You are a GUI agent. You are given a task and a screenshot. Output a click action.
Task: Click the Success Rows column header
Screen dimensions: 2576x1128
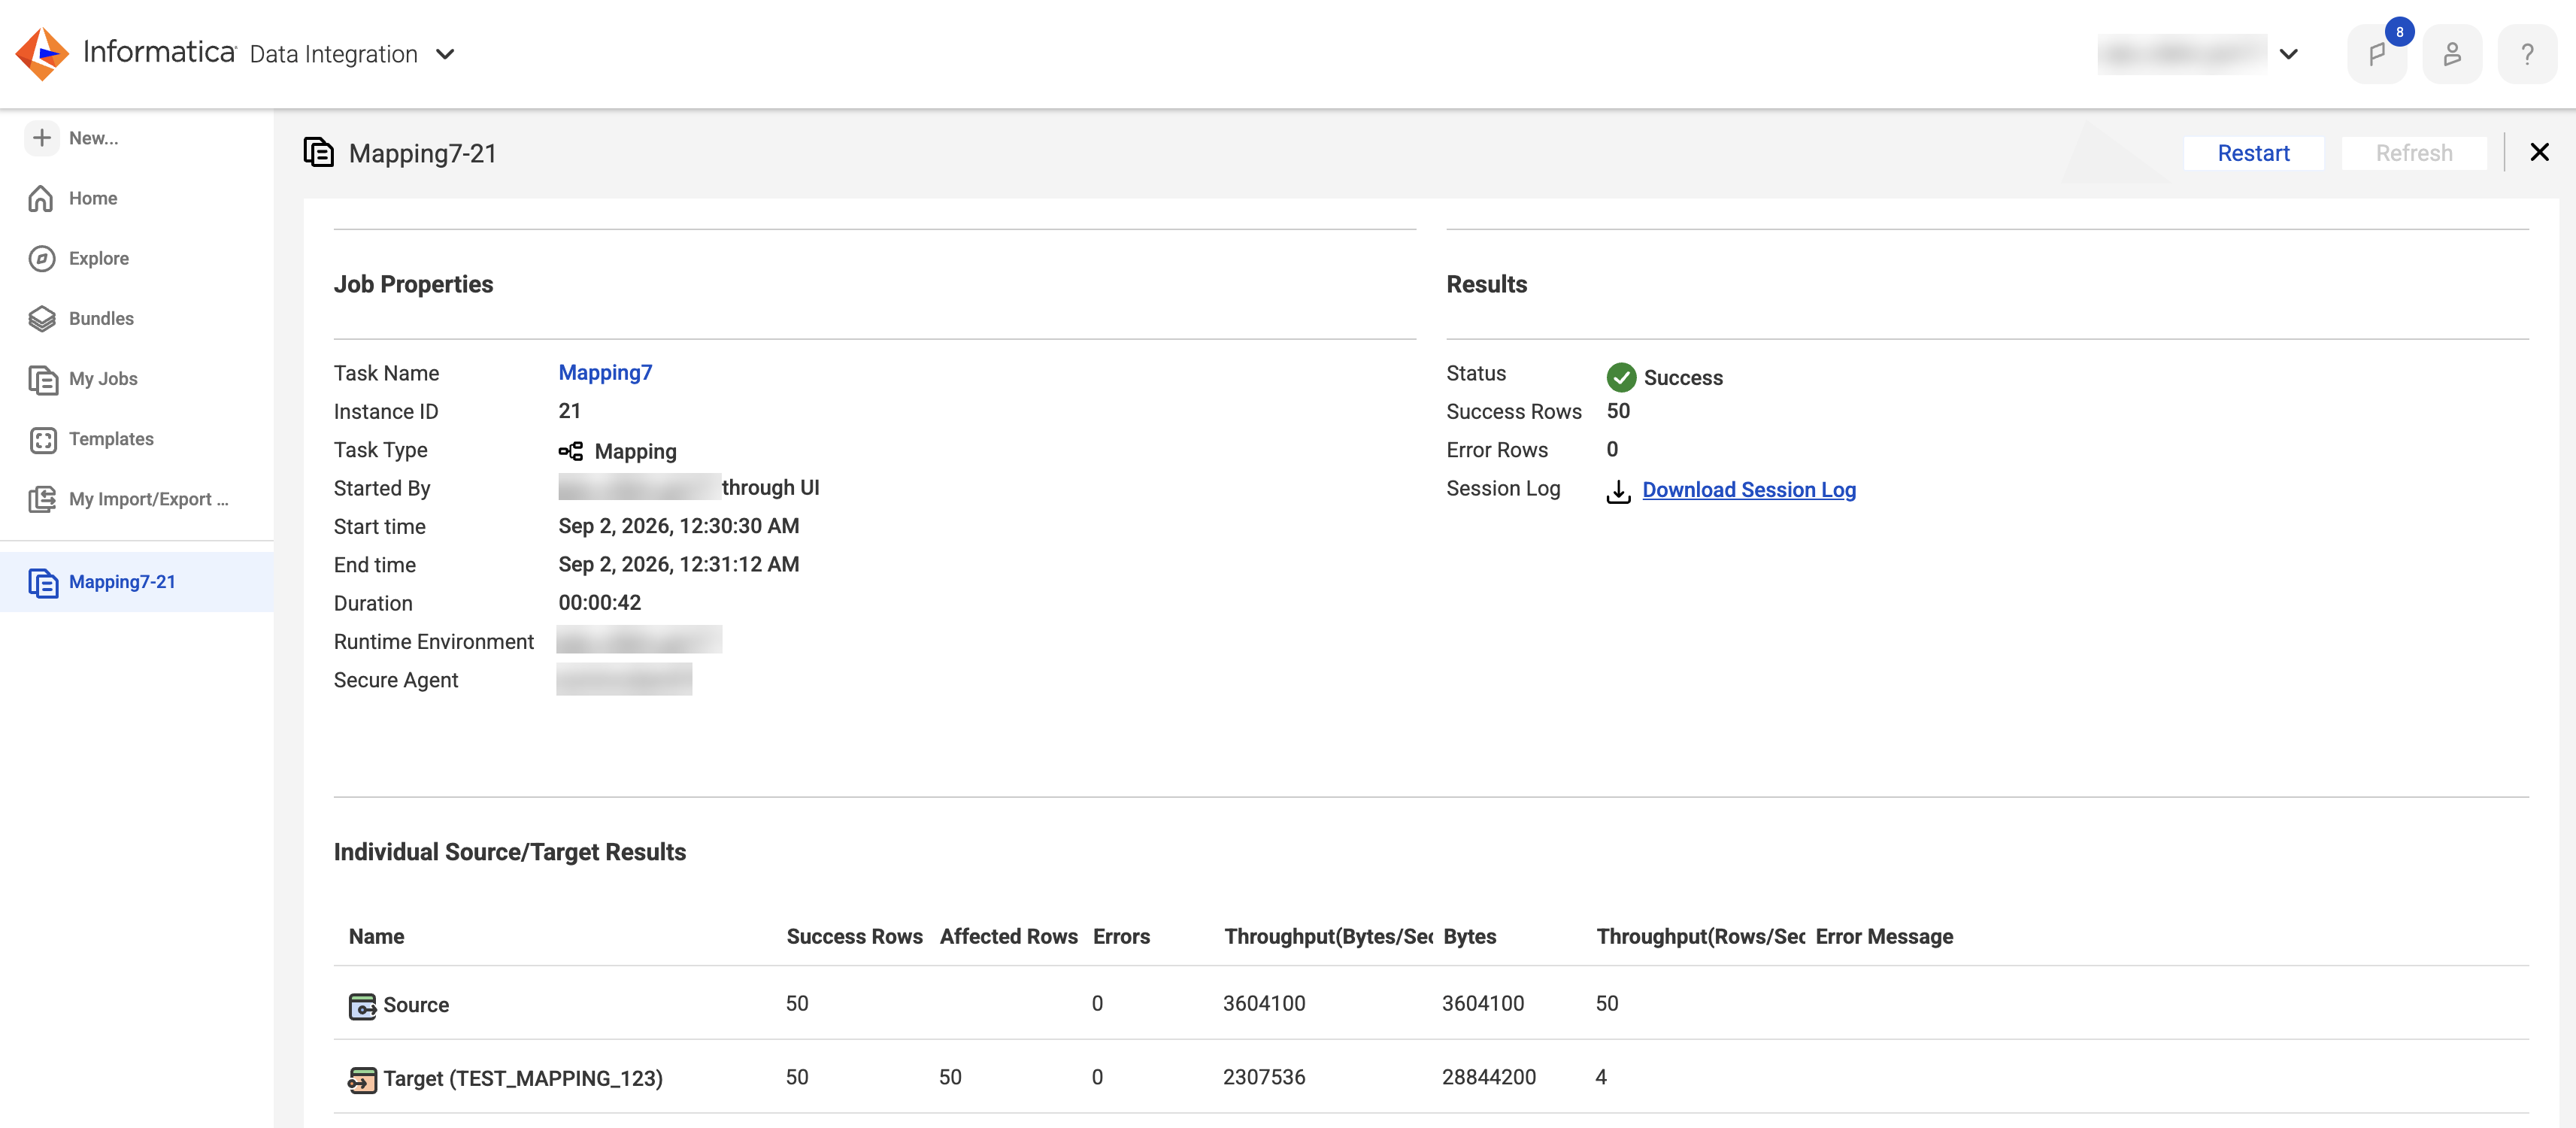click(x=854, y=936)
